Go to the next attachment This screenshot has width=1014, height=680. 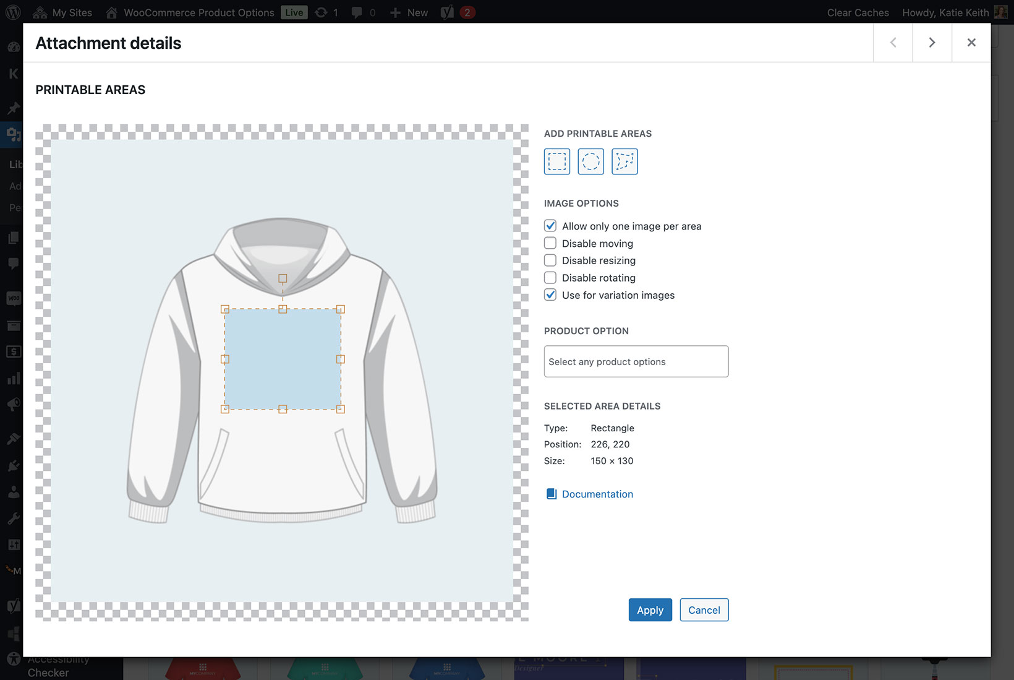coord(932,42)
